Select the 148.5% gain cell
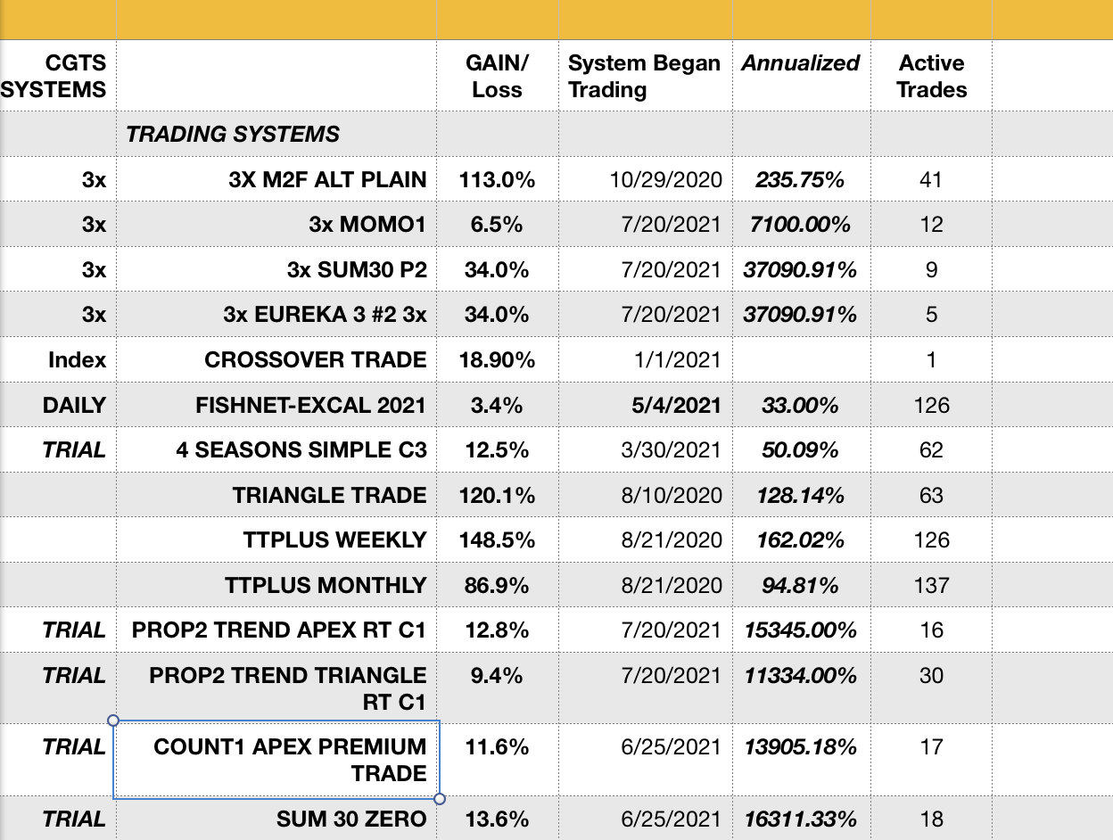Viewport: 1113px width, 840px height. coord(497,540)
